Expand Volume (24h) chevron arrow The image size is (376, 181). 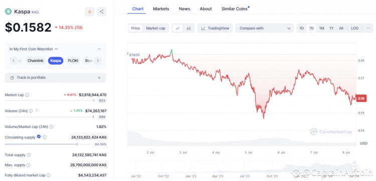37,110
